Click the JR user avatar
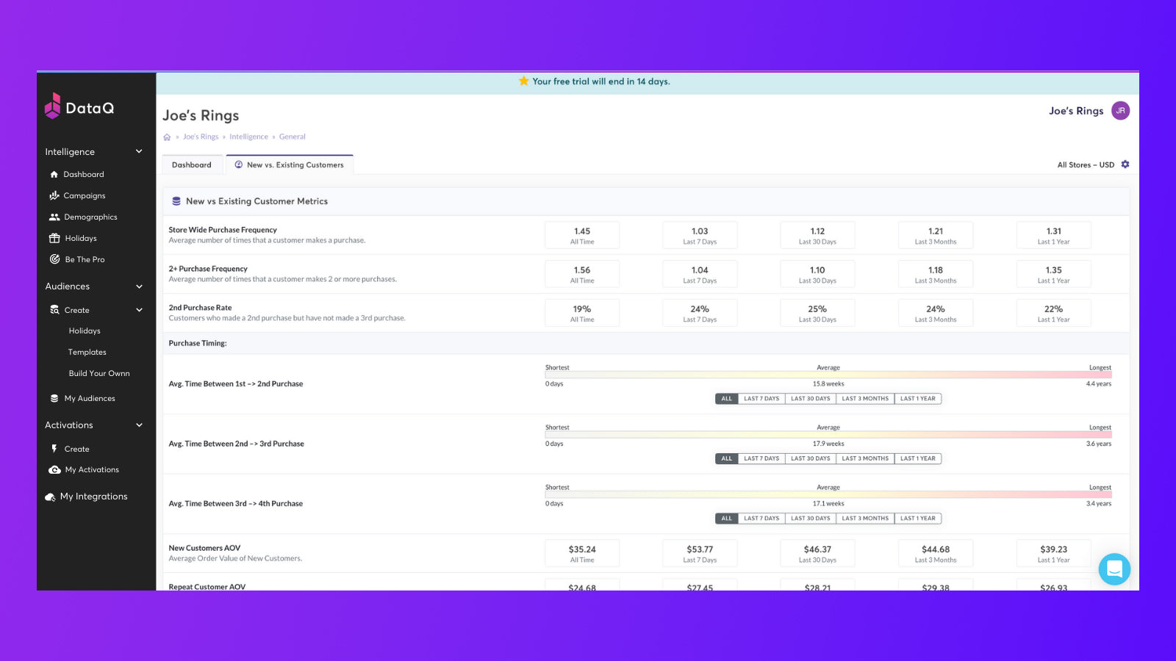 point(1120,111)
